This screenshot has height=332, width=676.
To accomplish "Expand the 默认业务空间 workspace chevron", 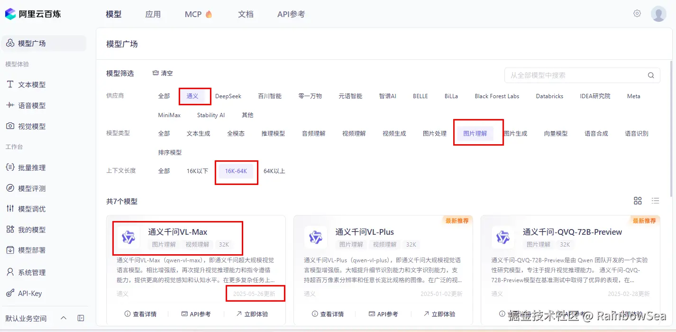I will (64, 318).
